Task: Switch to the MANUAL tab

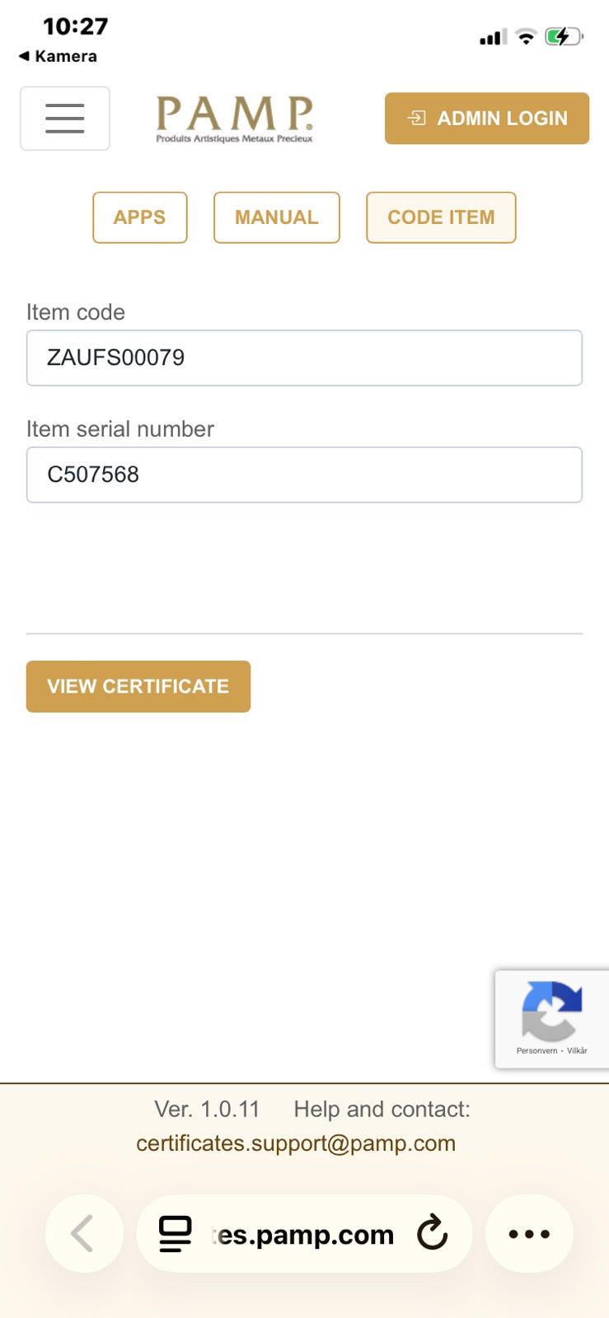Action: (276, 217)
